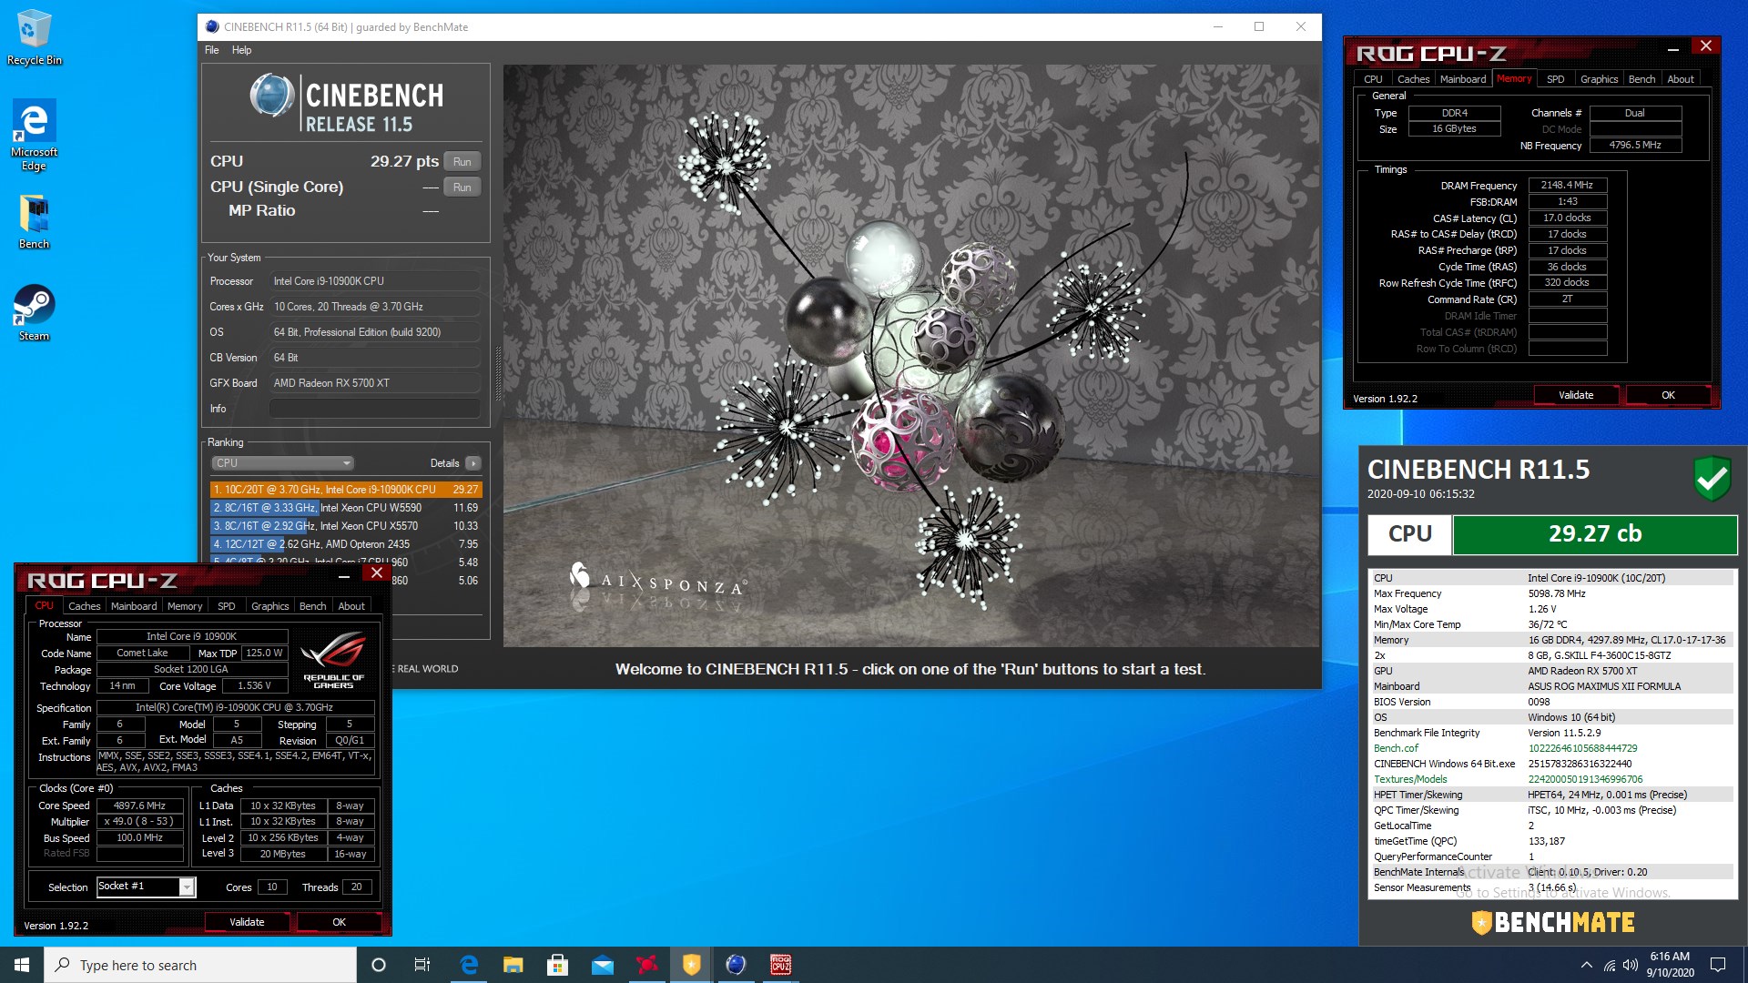Click the DRAM Frequency value 2148.4 MHz
Viewport: 1748px width, 983px height.
click(x=1567, y=185)
